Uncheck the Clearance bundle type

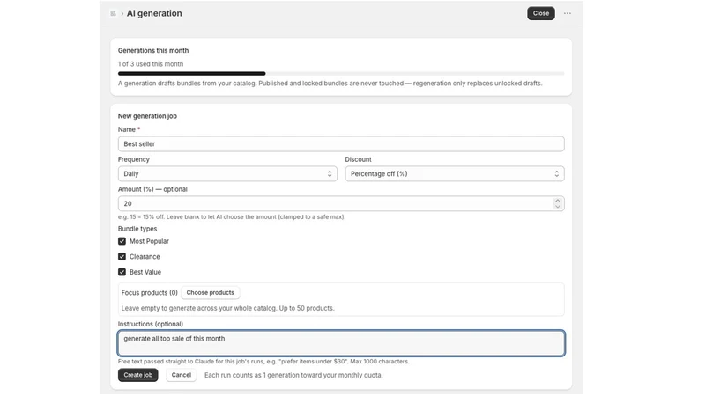click(122, 257)
